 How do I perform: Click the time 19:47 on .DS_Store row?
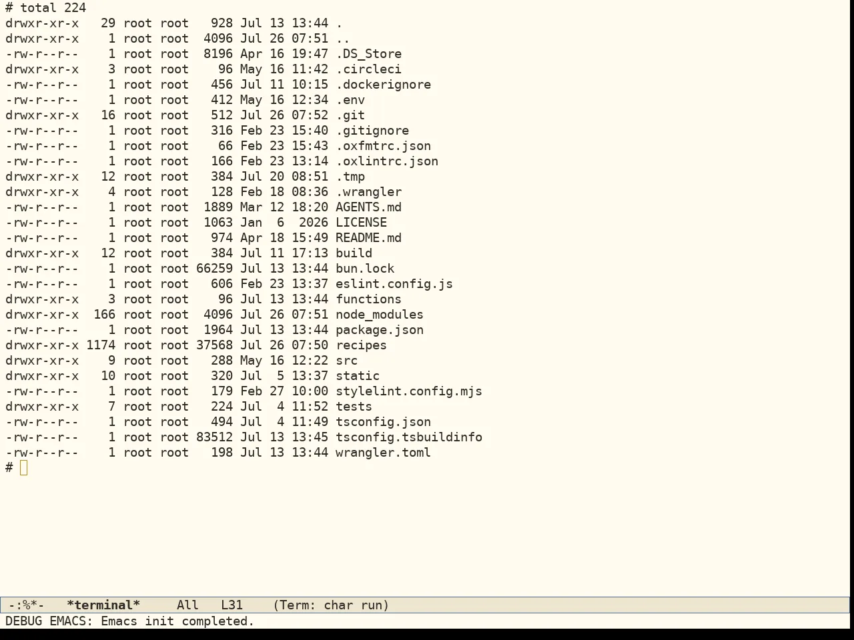pyautogui.click(x=310, y=54)
